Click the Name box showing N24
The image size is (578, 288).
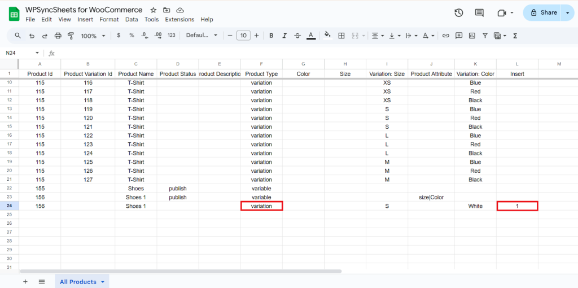22,53
